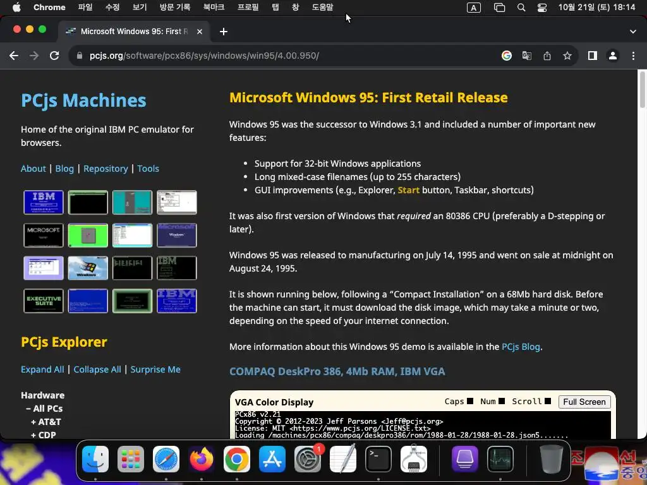Open the translate page icon
Image resolution: width=647 pixels, height=485 pixels.
(x=527, y=56)
